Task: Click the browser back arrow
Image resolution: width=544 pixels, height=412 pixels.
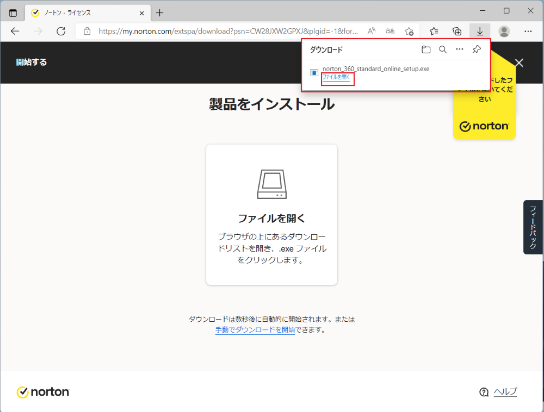Action: point(15,31)
